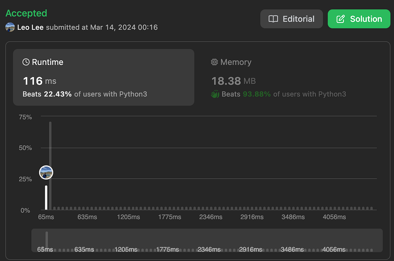Viewport: 394px width, 261px height.
Task: Click the green Solution button
Action: (359, 19)
